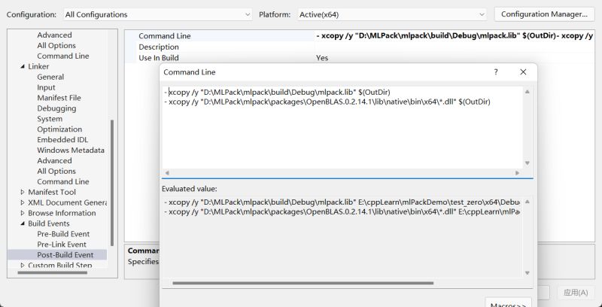Open help in Command Line dialog

[496, 71]
